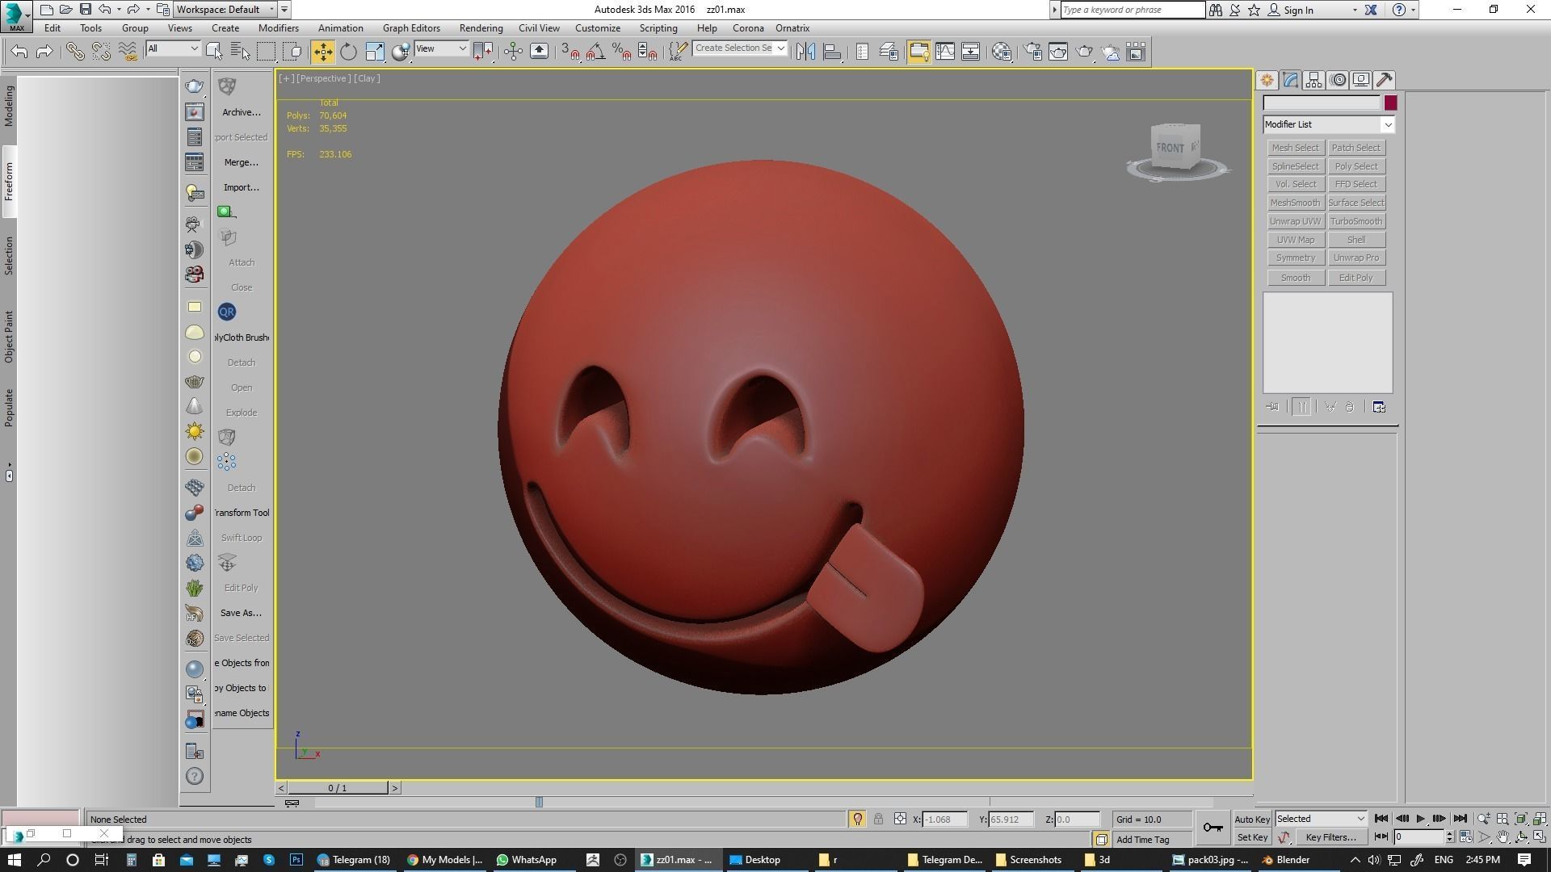
Task: Open the Create command panel tab
Action: (1267, 80)
